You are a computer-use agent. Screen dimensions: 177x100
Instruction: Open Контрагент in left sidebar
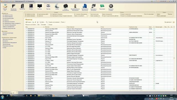coord(5,41)
